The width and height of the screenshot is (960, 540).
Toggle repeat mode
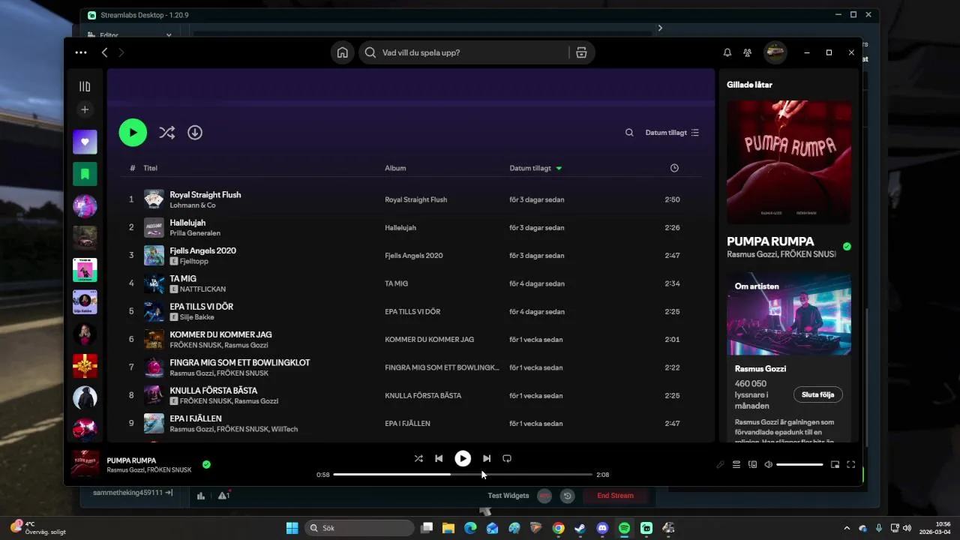point(507,458)
